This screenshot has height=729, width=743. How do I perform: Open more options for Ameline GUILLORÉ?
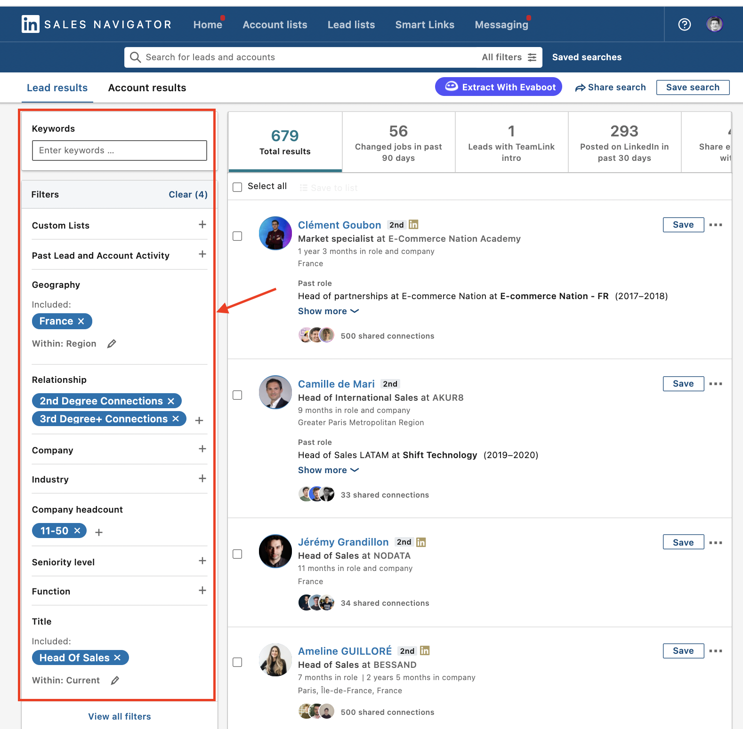click(716, 651)
